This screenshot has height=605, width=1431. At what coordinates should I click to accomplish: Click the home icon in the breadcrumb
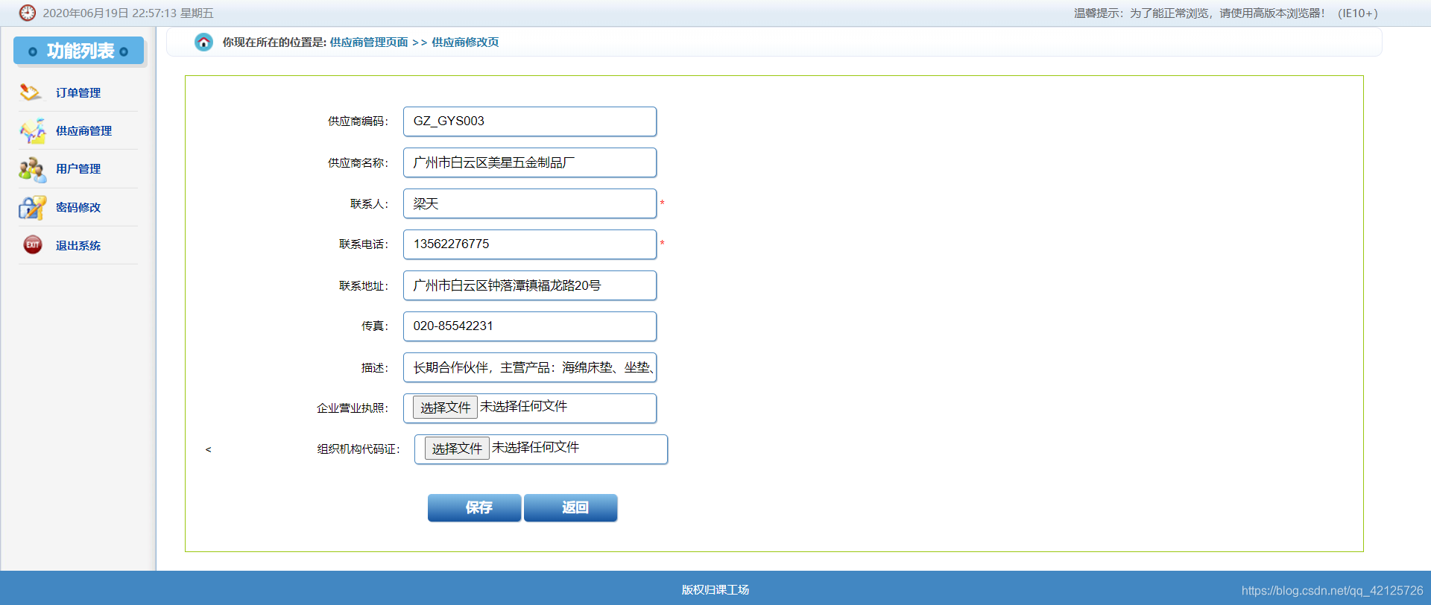[x=203, y=42]
